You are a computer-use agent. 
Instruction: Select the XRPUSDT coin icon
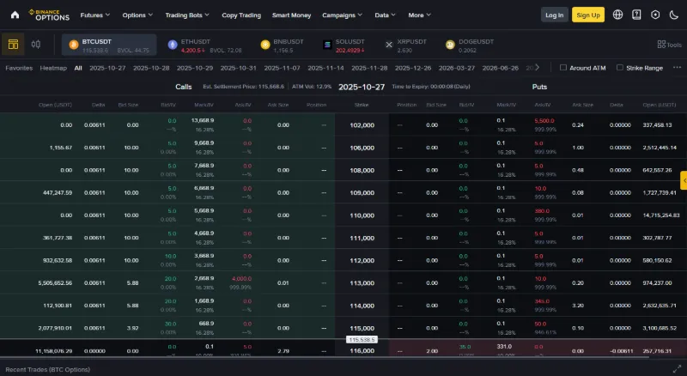point(389,45)
